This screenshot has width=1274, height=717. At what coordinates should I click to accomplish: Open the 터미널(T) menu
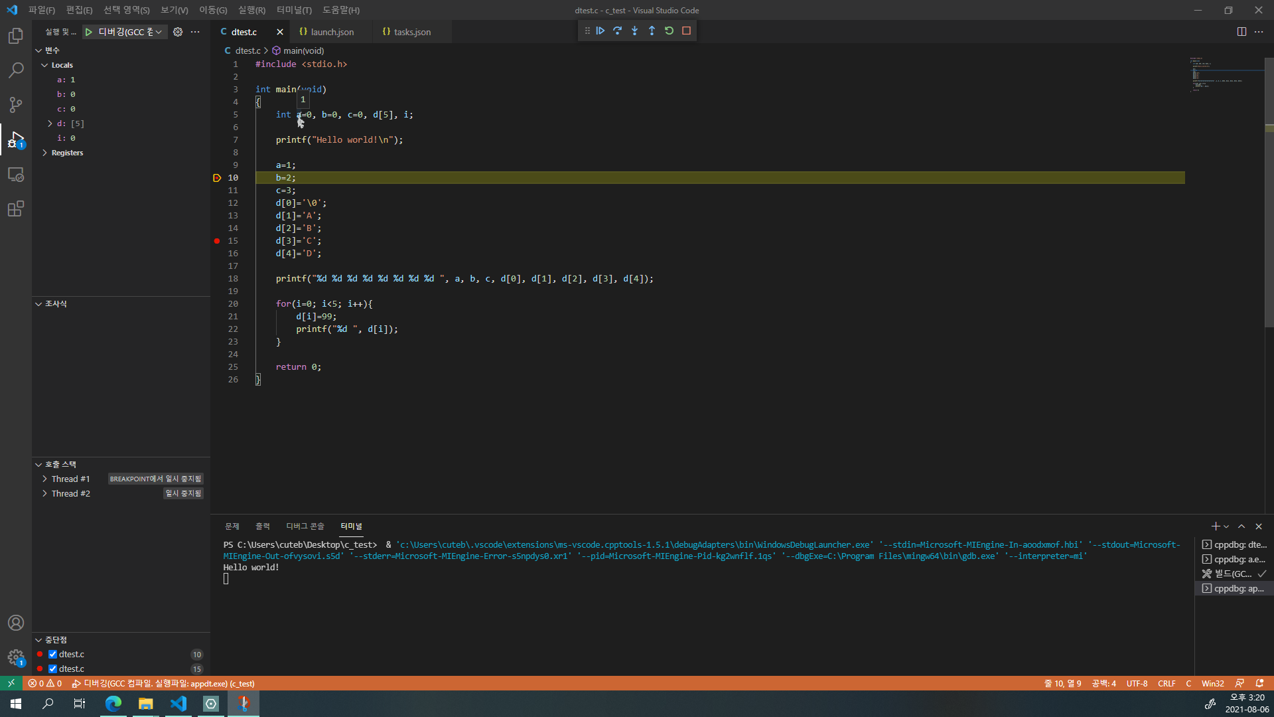coord(294,10)
